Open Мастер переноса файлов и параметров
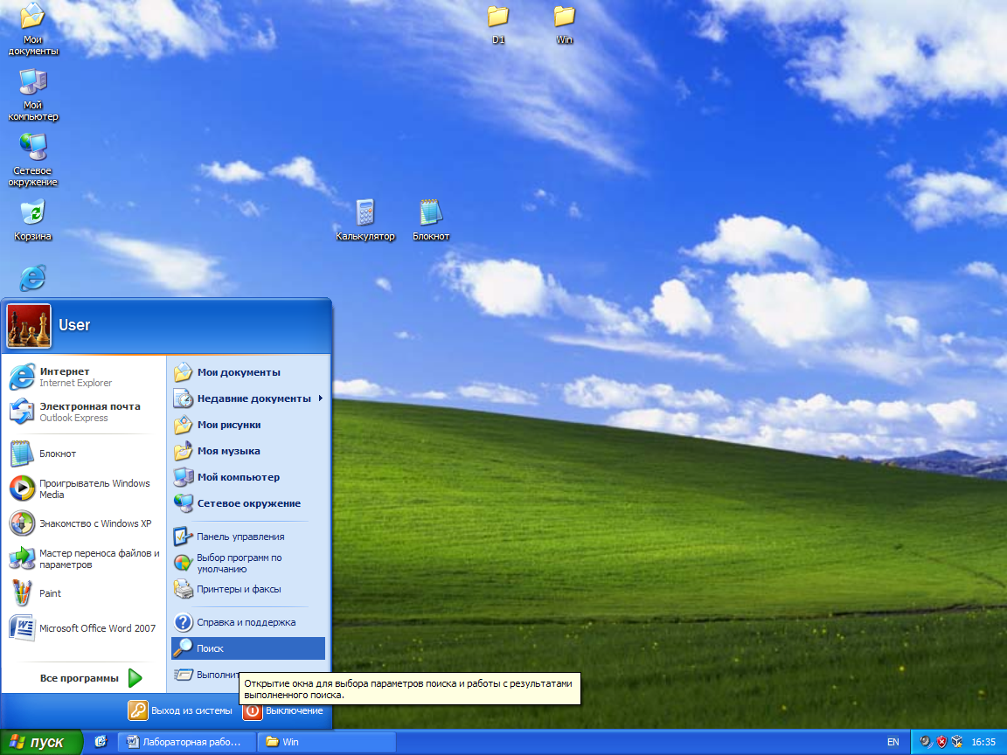 click(84, 558)
